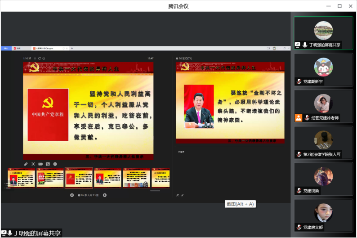Click muted mic icon of 党建房文郁

(x=299, y=227)
